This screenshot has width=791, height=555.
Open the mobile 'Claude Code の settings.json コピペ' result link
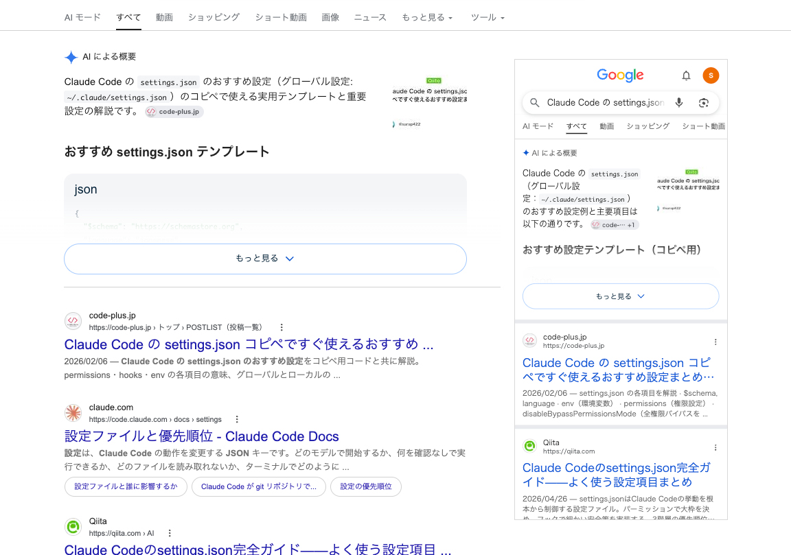(619, 370)
